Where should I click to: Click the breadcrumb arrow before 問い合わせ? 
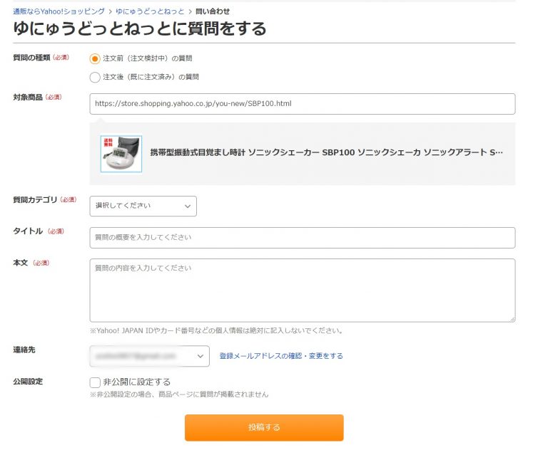coord(190,12)
